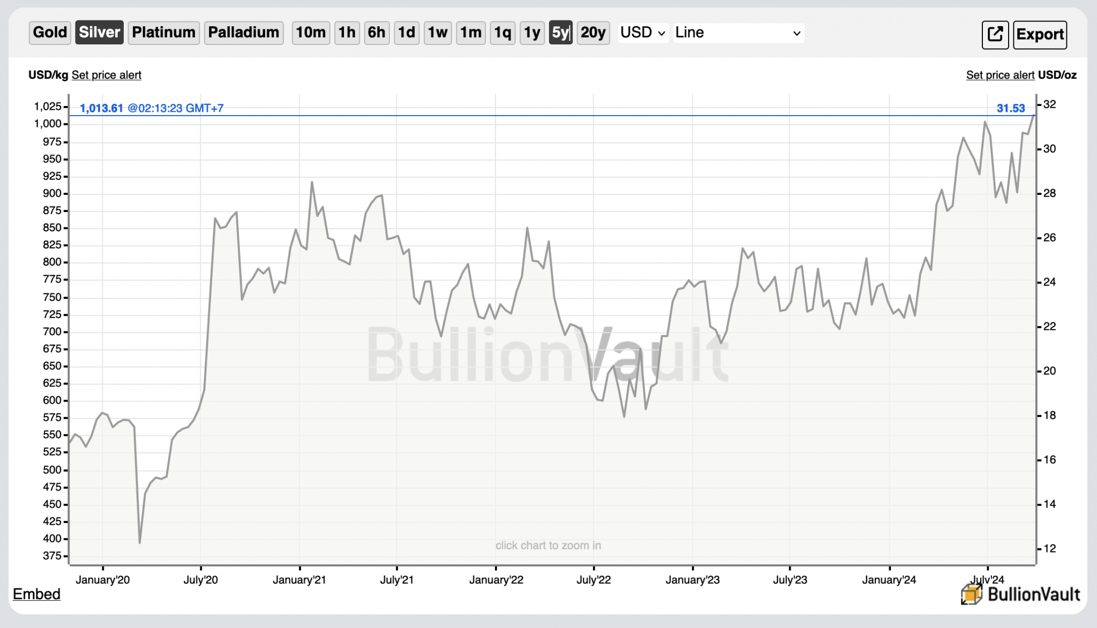Click the Embed link
The height and width of the screenshot is (628, 1097).
click(36, 594)
